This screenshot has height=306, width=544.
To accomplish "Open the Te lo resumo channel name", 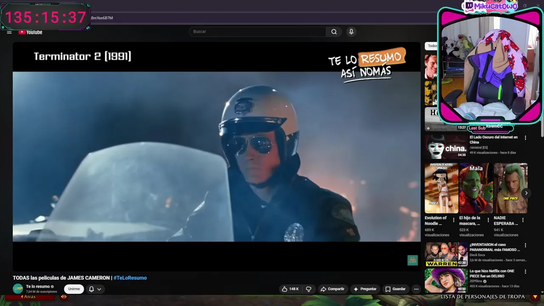I will point(38,286).
